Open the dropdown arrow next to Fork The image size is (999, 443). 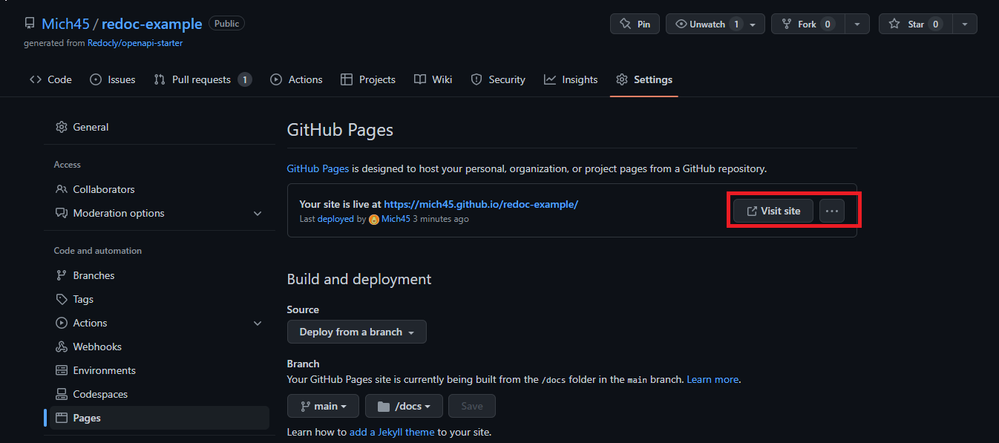tap(857, 24)
